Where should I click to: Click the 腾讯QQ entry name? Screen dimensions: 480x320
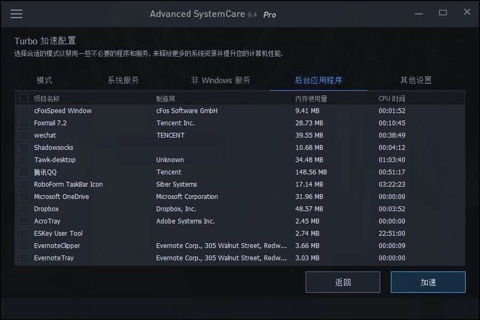coord(45,172)
